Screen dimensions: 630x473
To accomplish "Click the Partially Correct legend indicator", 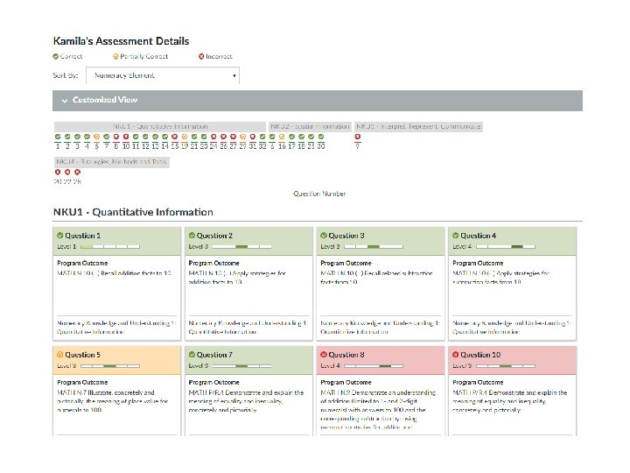I will (115, 56).
